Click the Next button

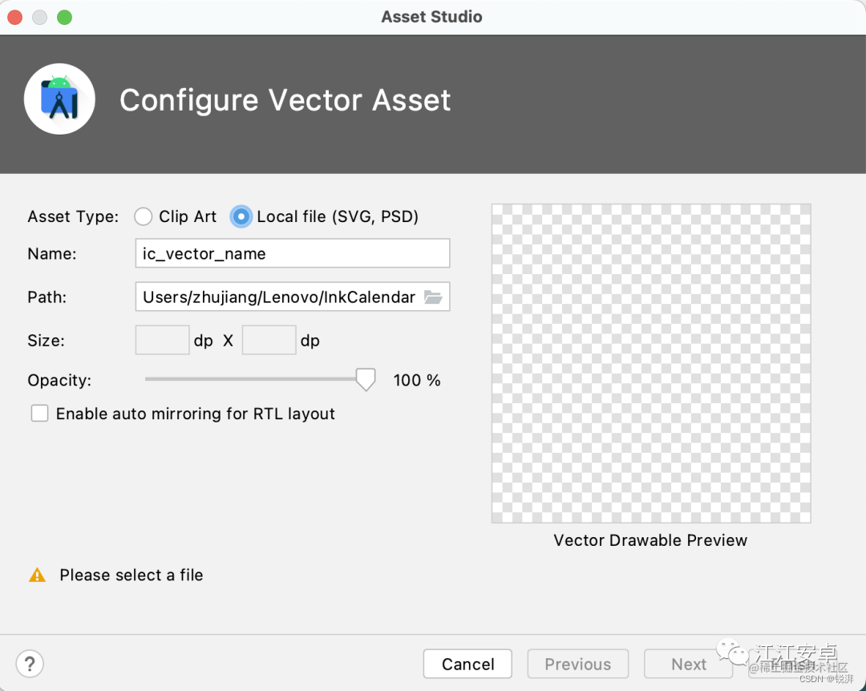688,664
